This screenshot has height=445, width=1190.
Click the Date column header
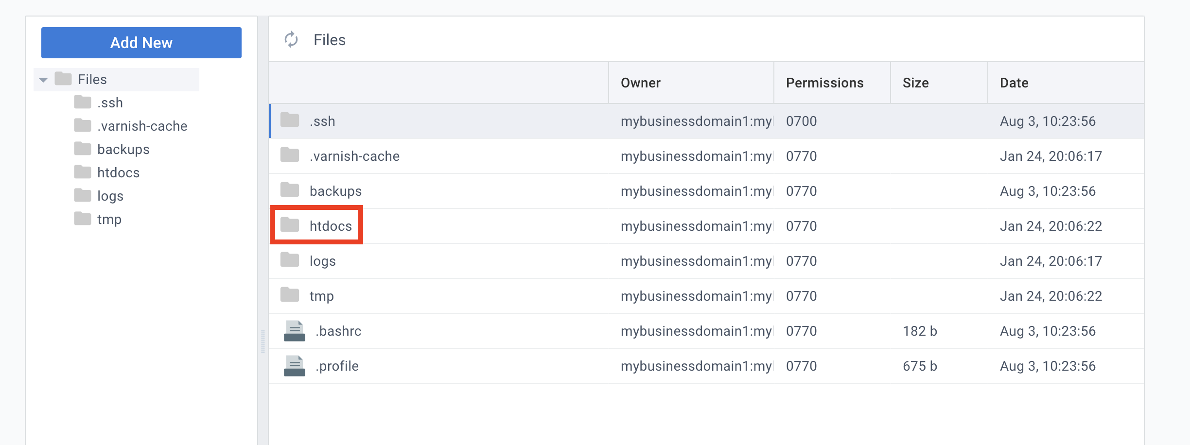point(1014,83)
